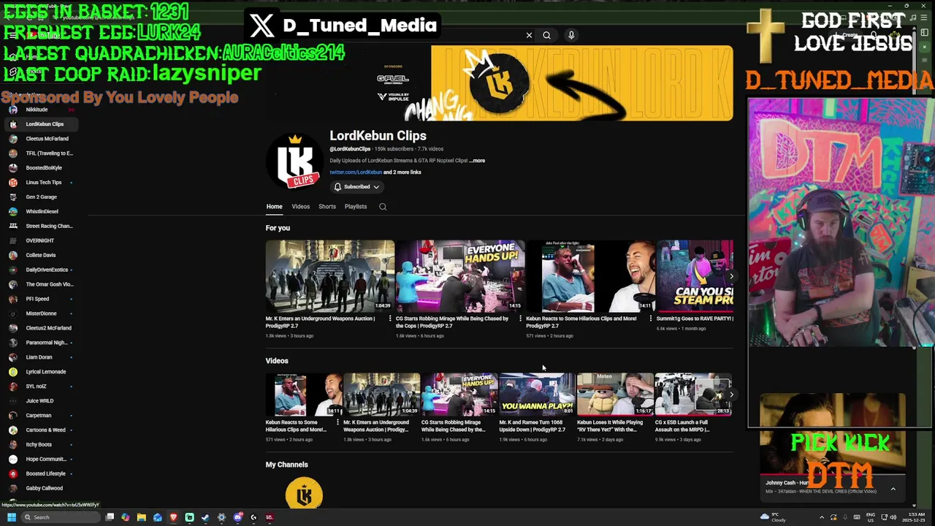Screen dimensions: 935x526
Task: Open volume control in system tray
Action: (893, 517)
